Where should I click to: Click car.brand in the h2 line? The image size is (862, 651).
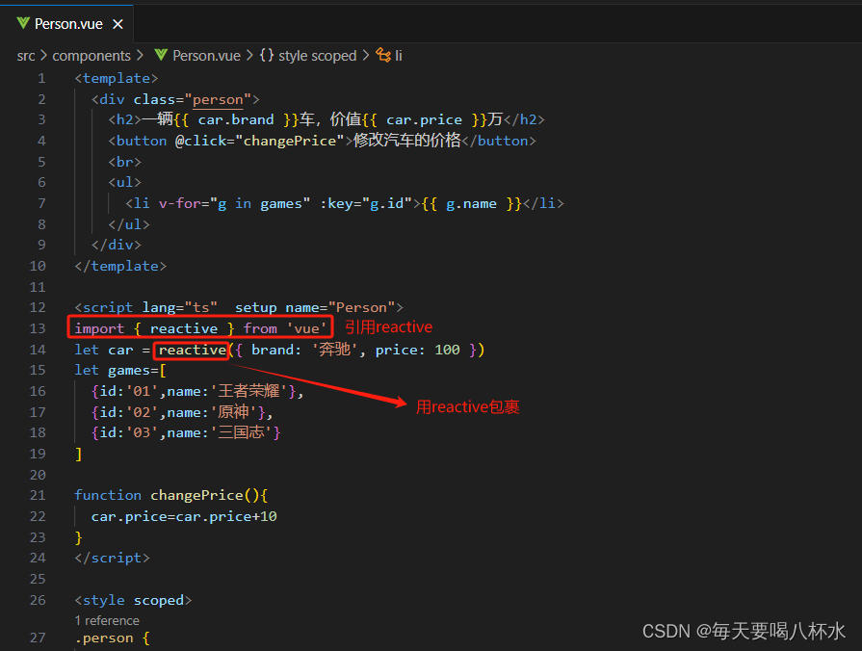236,119
